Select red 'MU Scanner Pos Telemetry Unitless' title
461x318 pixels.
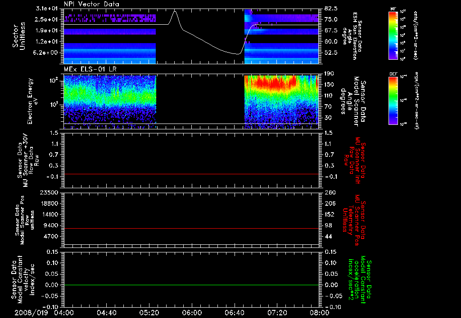coord(353,220)
